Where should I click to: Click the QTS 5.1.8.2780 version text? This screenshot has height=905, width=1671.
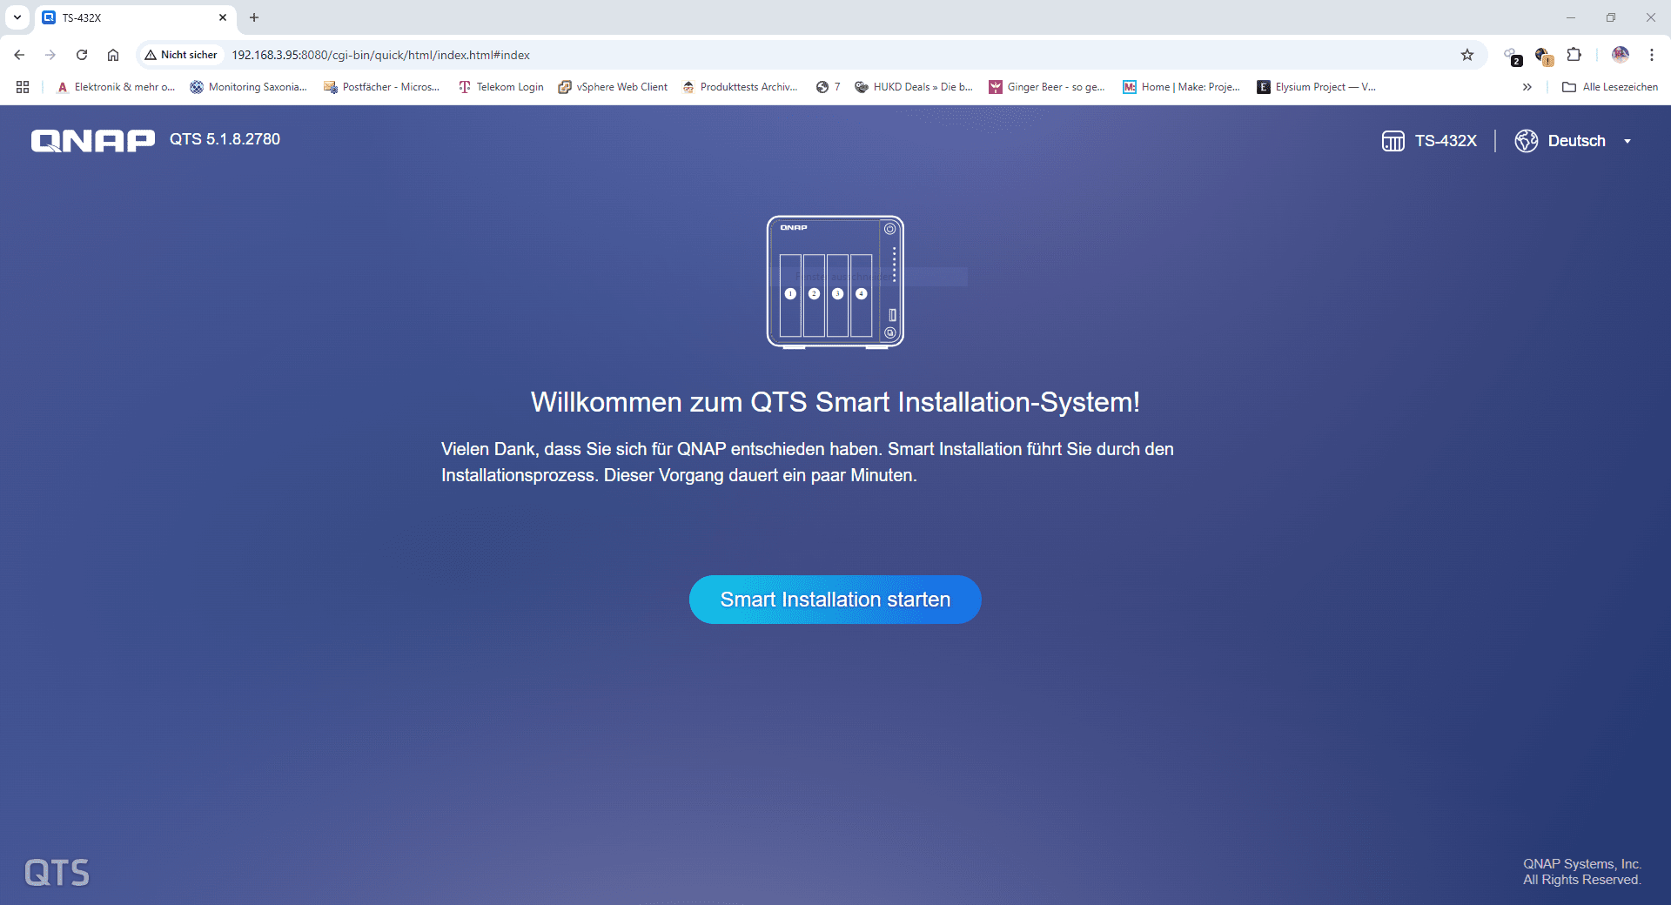(225, 139)
